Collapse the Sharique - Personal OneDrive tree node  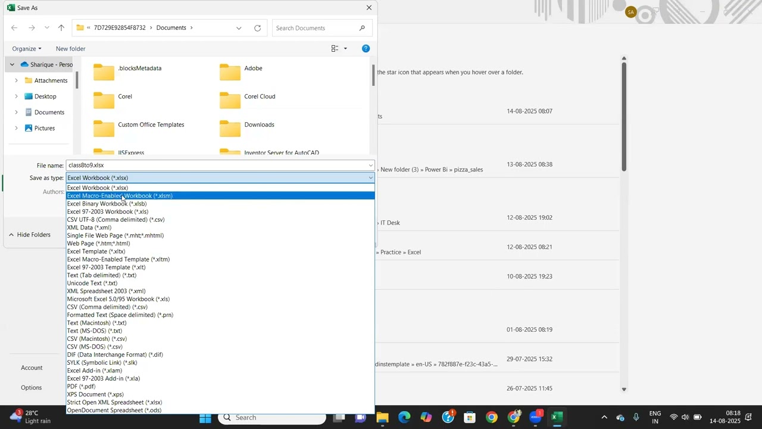12,64
